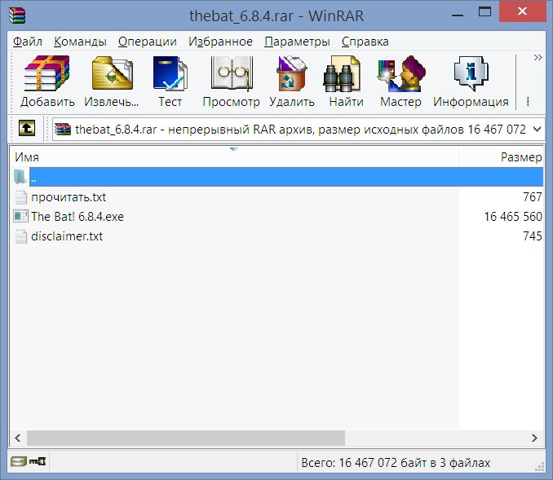Viewport: 553px width, 480px height.
Task: Open the Операции menu
Action: point(148,42)
